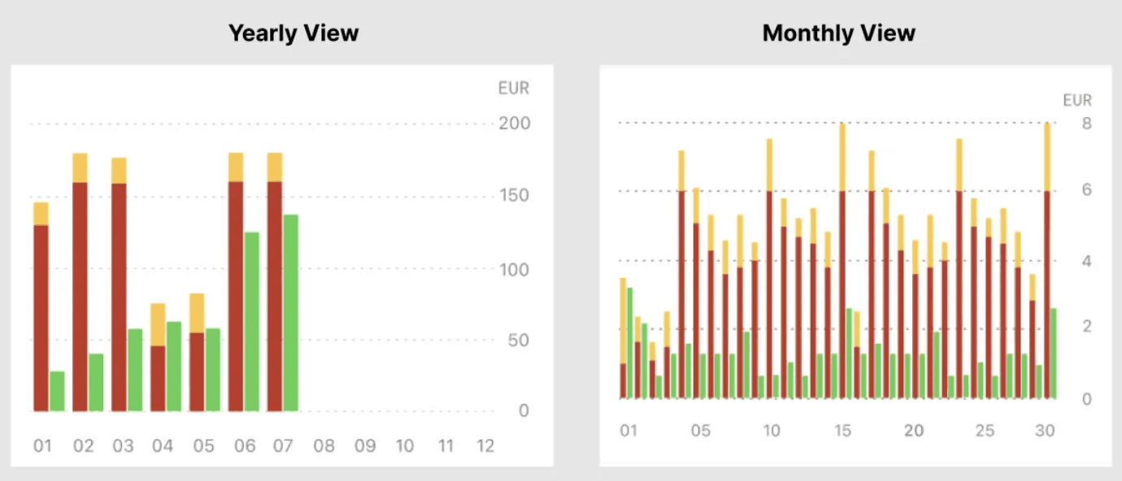Click the "EUR" unit label in Yearly View

pyautogui.click(x=514, y=88)
